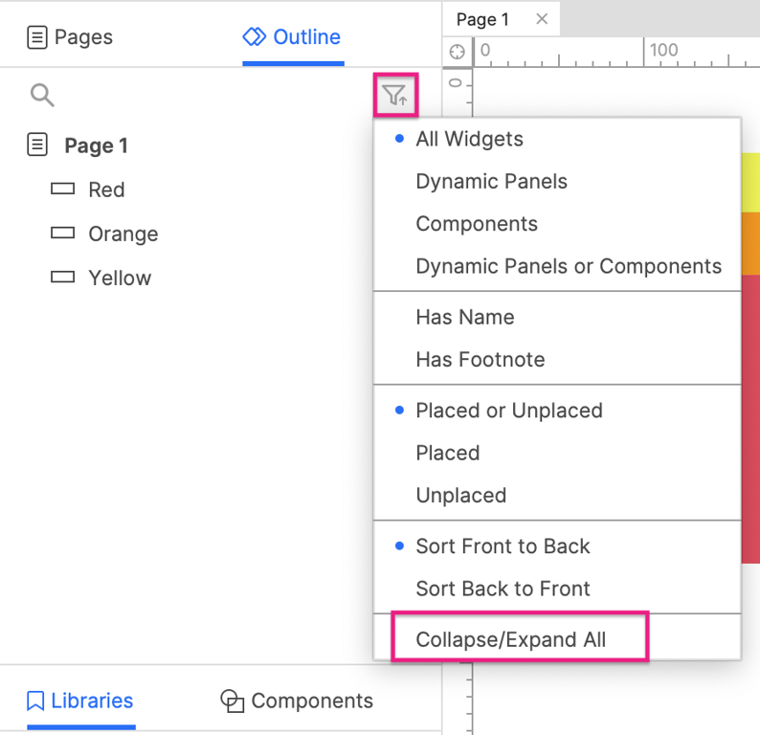Filter outline by Dynamic Panels
Screen dimensions: 760x735
[491, 182]
